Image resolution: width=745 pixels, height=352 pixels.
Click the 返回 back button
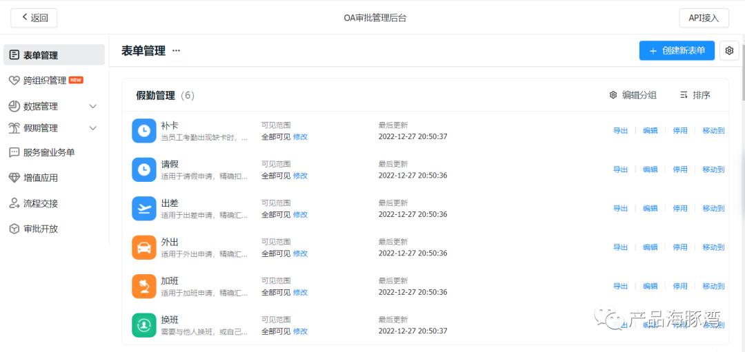(34, 18)
